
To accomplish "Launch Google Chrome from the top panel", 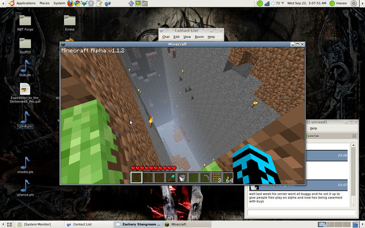I will (x=77, y=3).
